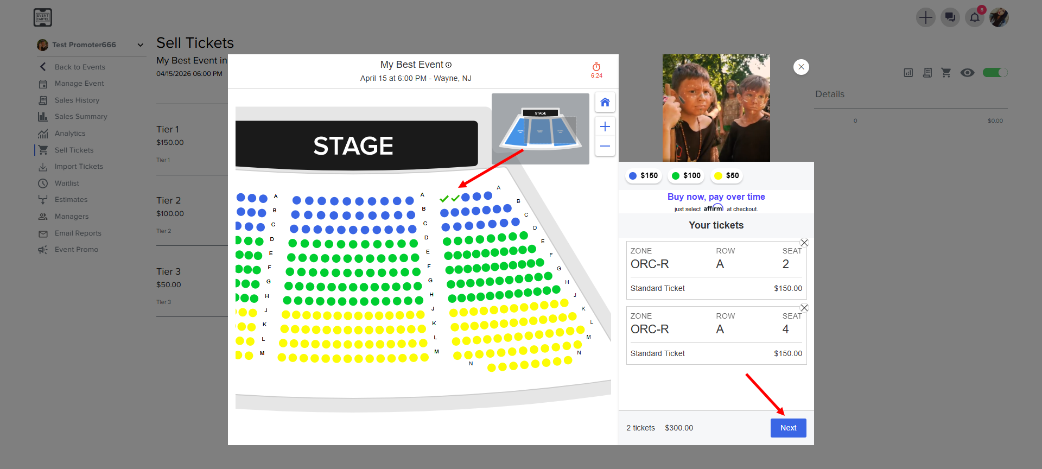Expand the Test Promoter666 dropdown

pos(141,45)
